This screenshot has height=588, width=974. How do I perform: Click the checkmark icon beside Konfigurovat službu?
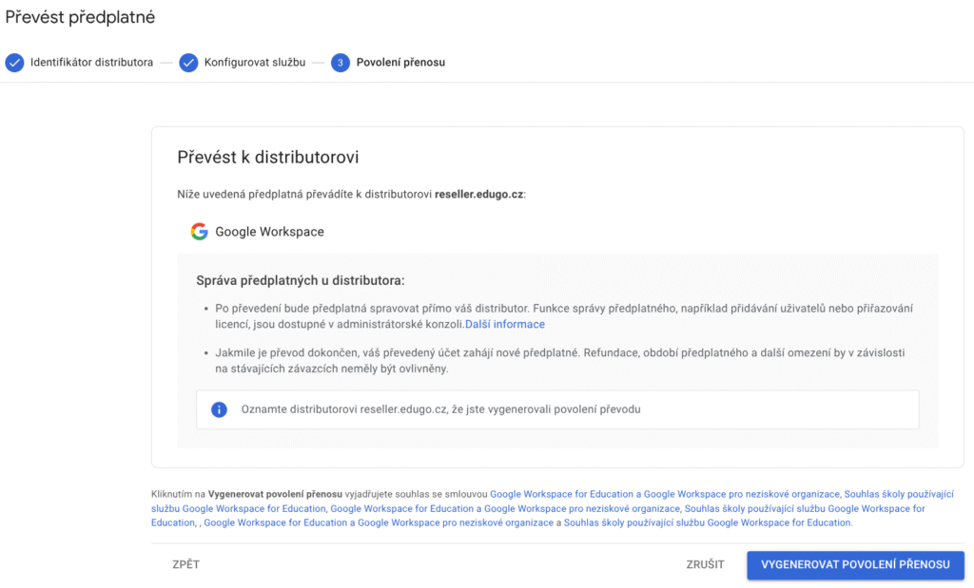188,63
